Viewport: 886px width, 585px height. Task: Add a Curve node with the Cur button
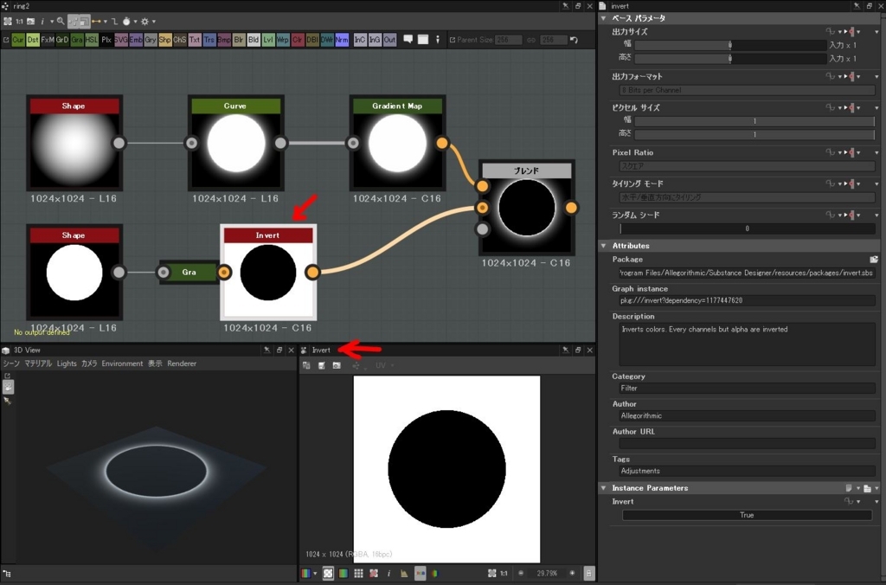[18, 40]
